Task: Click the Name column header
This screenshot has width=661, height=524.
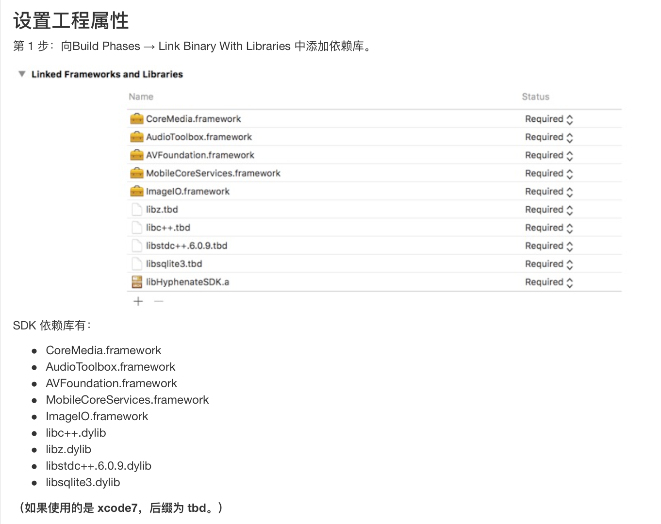Action: coord(141,97)
